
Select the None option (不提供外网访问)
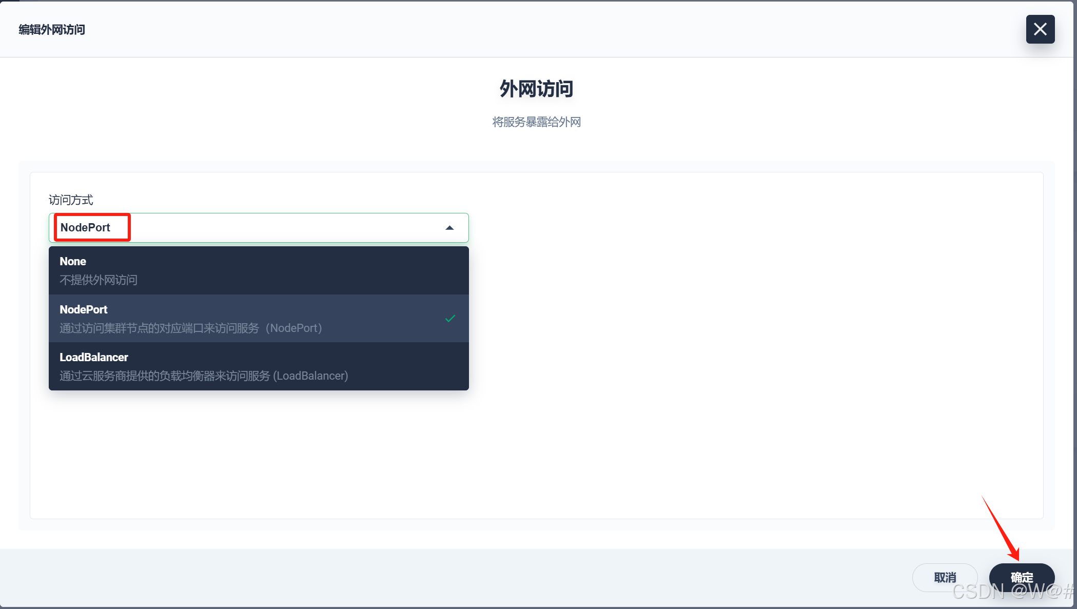[259, 270]
